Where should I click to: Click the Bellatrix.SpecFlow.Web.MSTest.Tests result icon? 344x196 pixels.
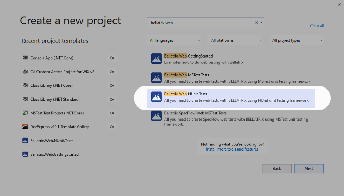[156, 116]
